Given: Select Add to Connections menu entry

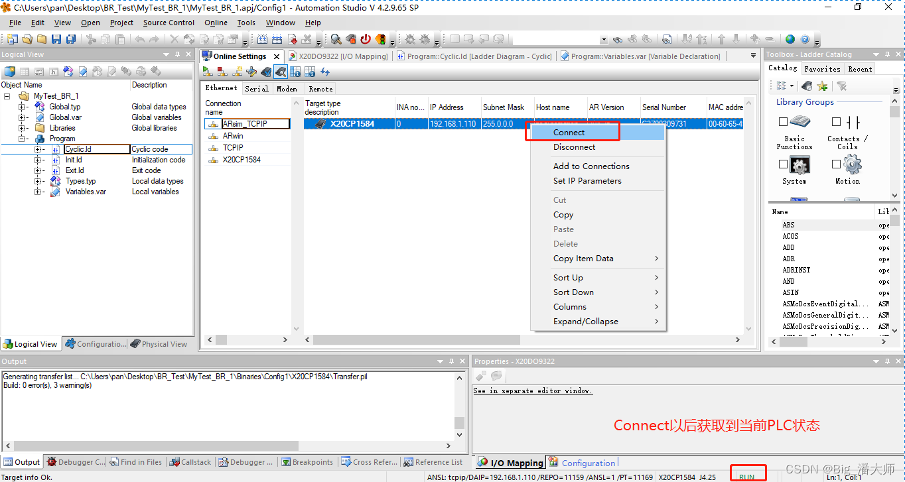Looking at the screenshot, I should click(598, 166).
